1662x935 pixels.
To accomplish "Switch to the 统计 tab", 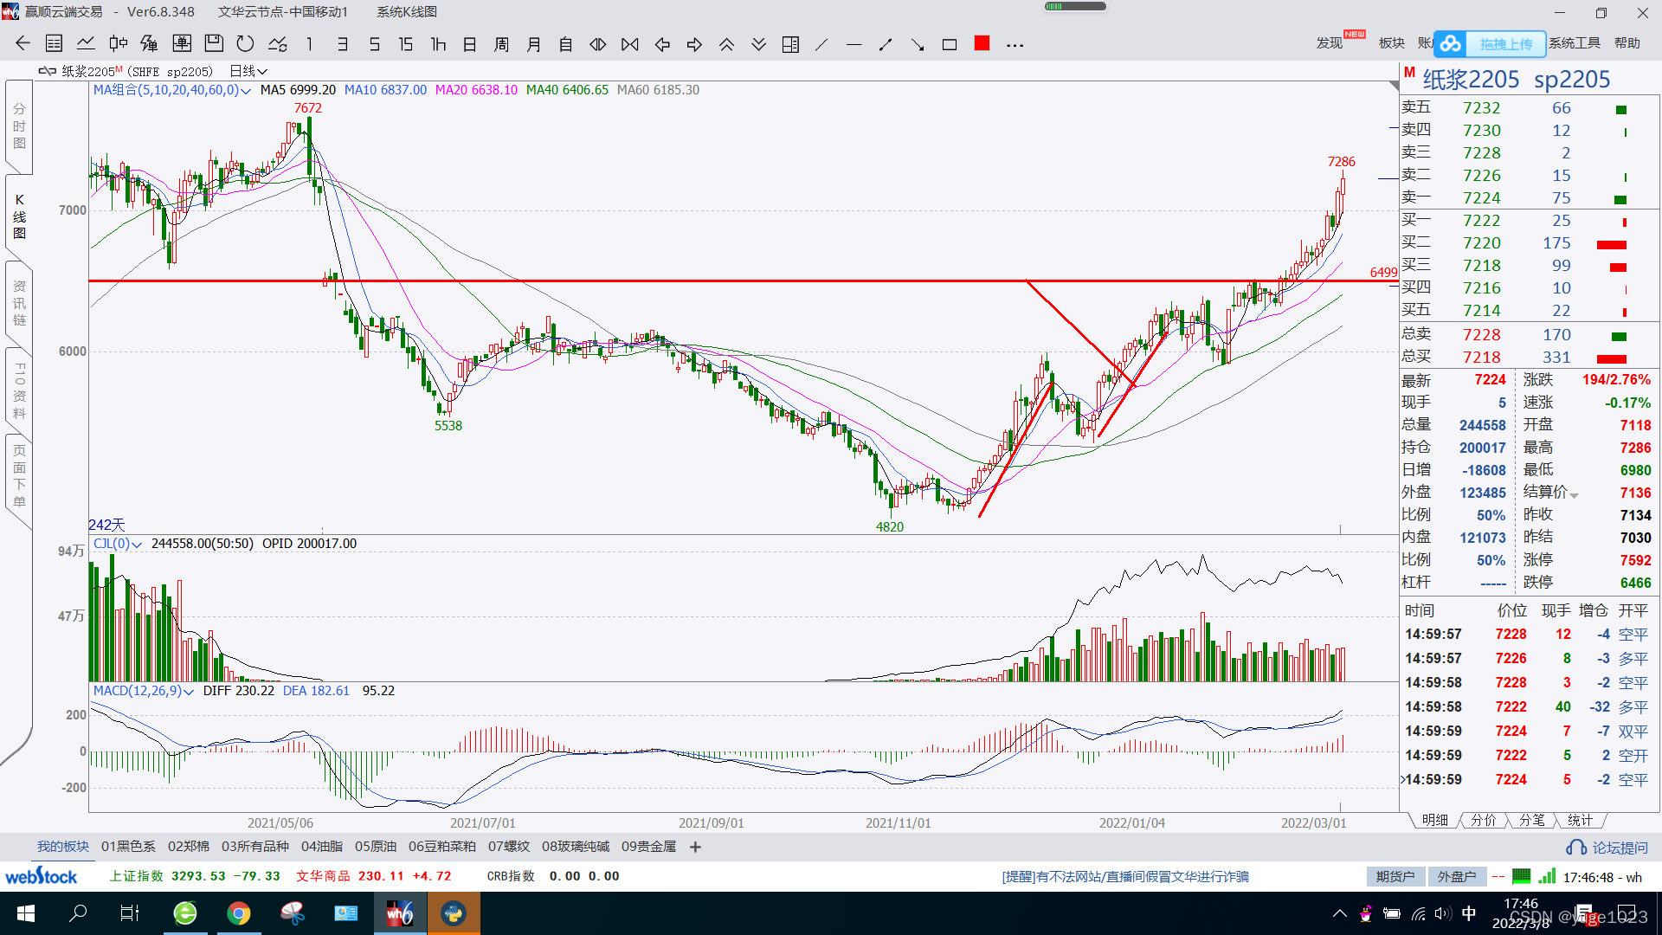I will click(x=1580, y=820).
